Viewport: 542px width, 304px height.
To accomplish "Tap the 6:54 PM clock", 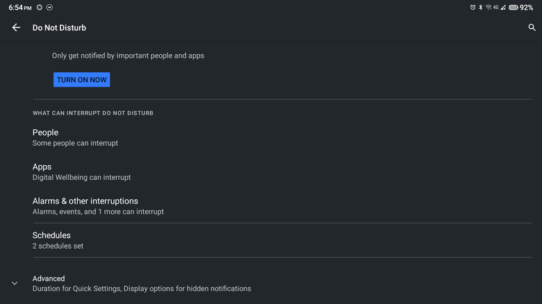I will (x=20, y=8).
